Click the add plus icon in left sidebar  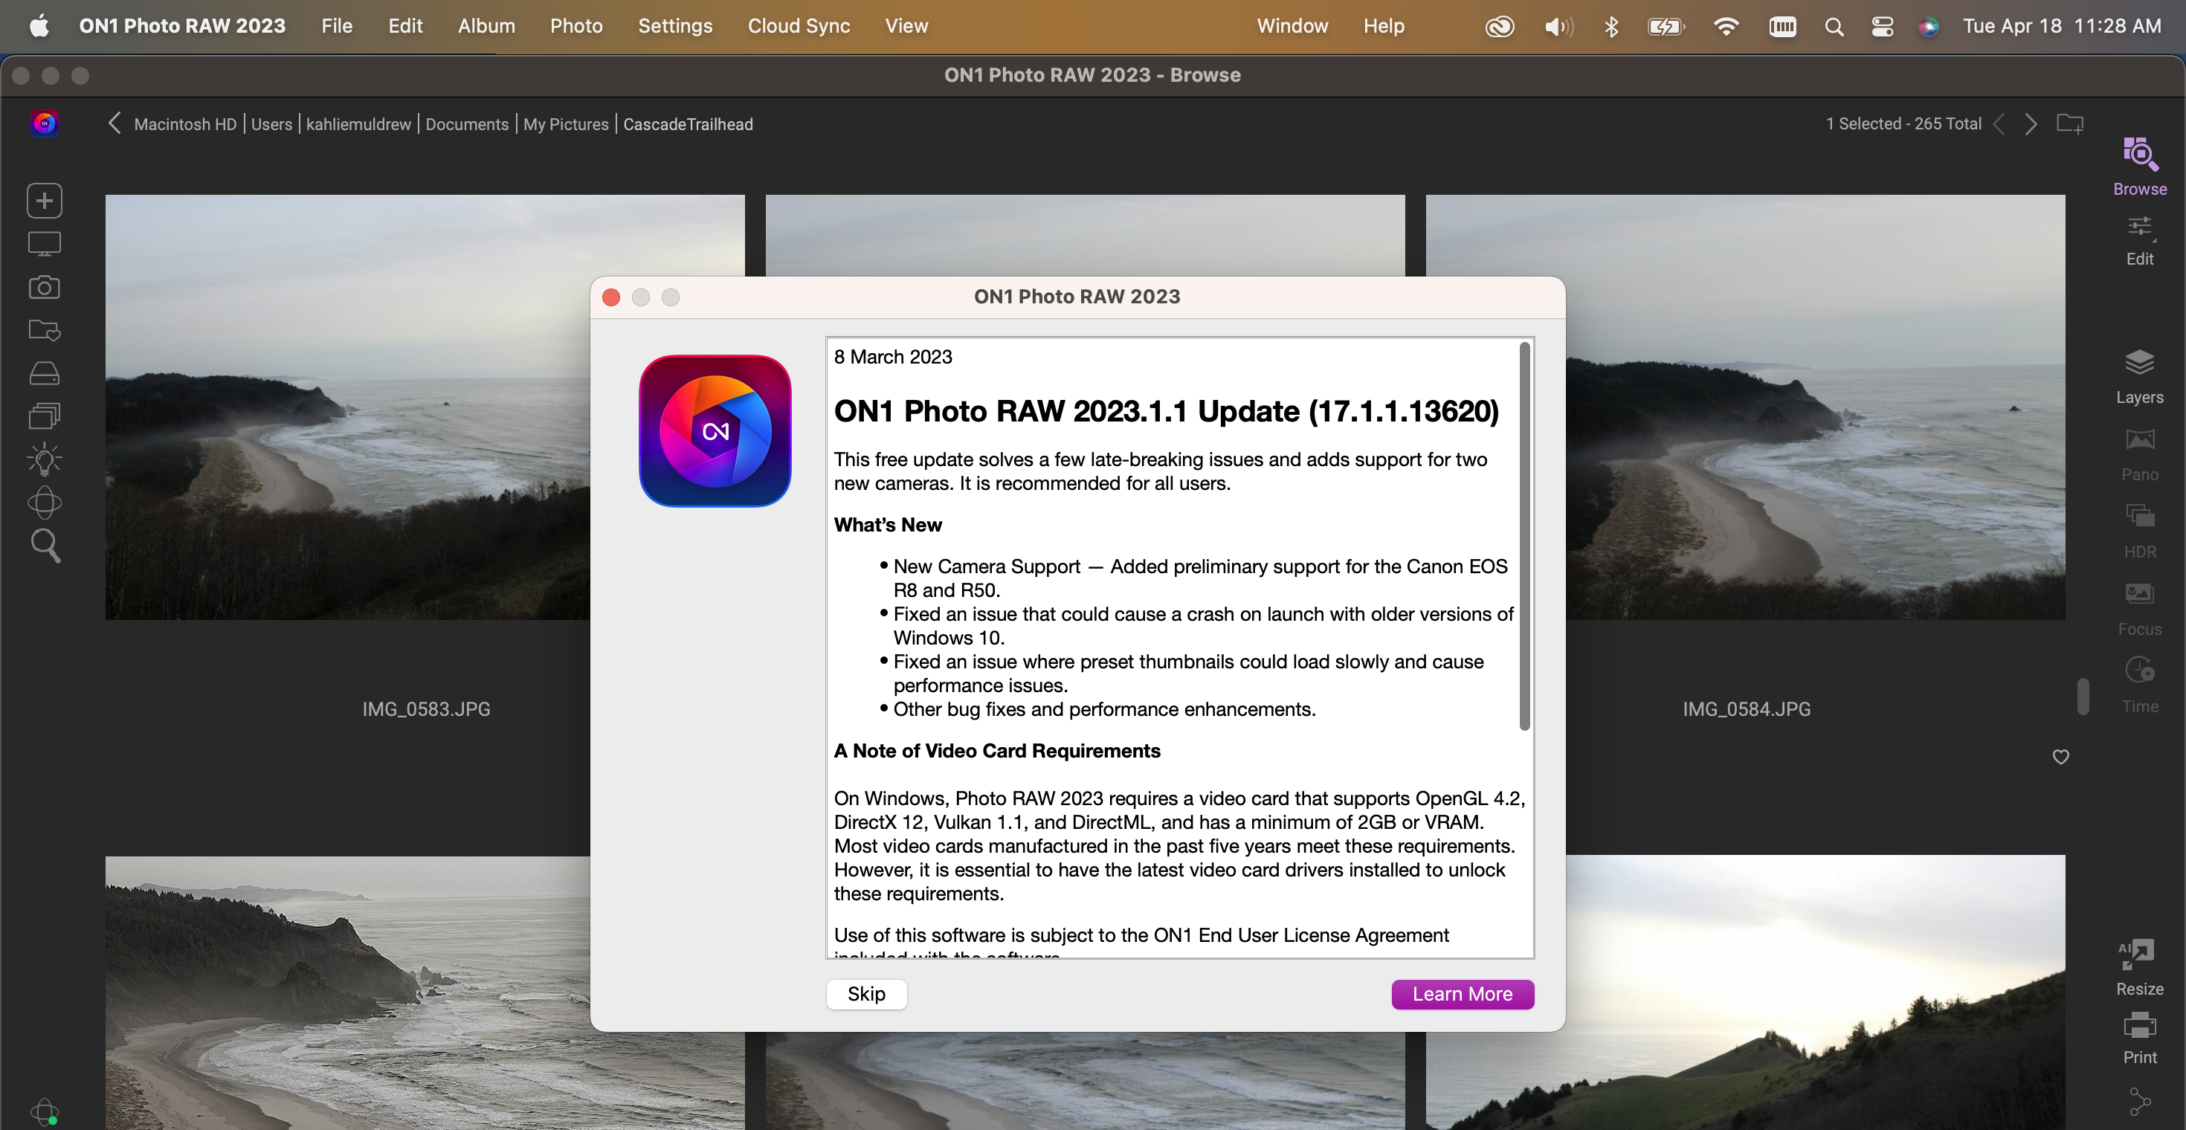click(x=44, y=201)
